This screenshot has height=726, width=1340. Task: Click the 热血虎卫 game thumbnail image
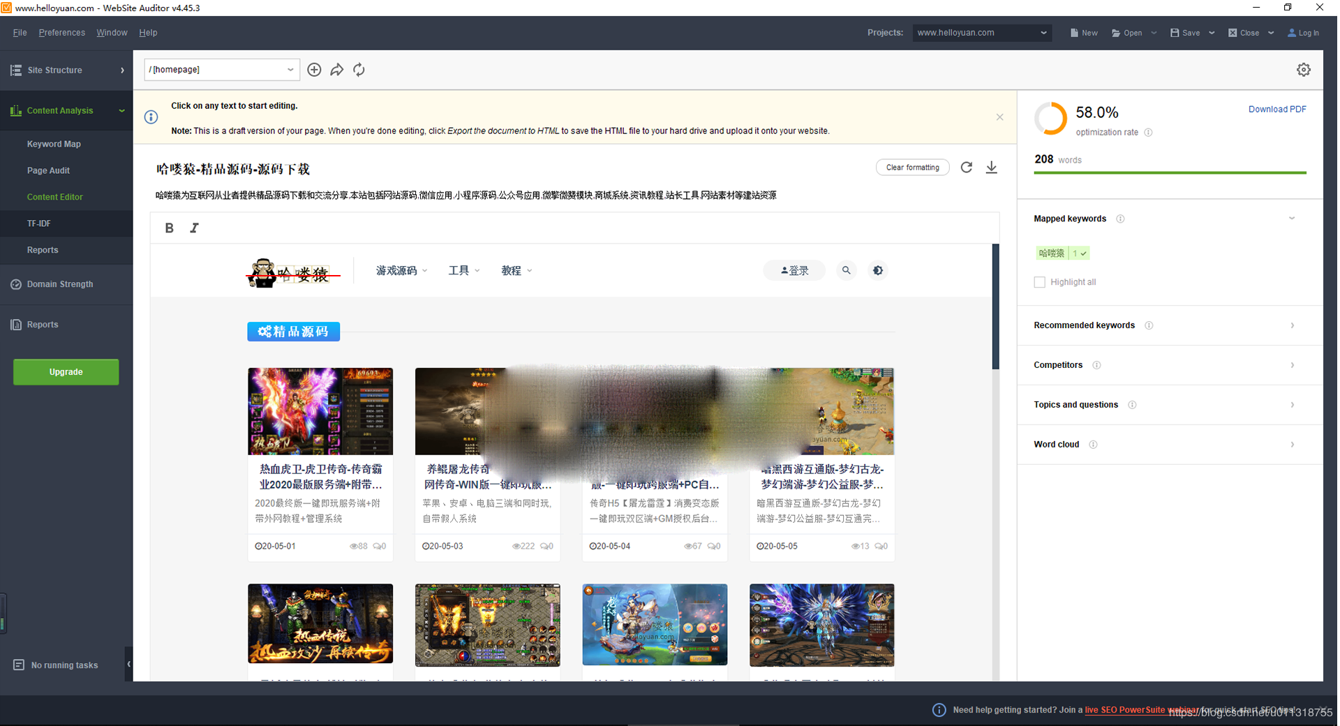pos(320,411)
